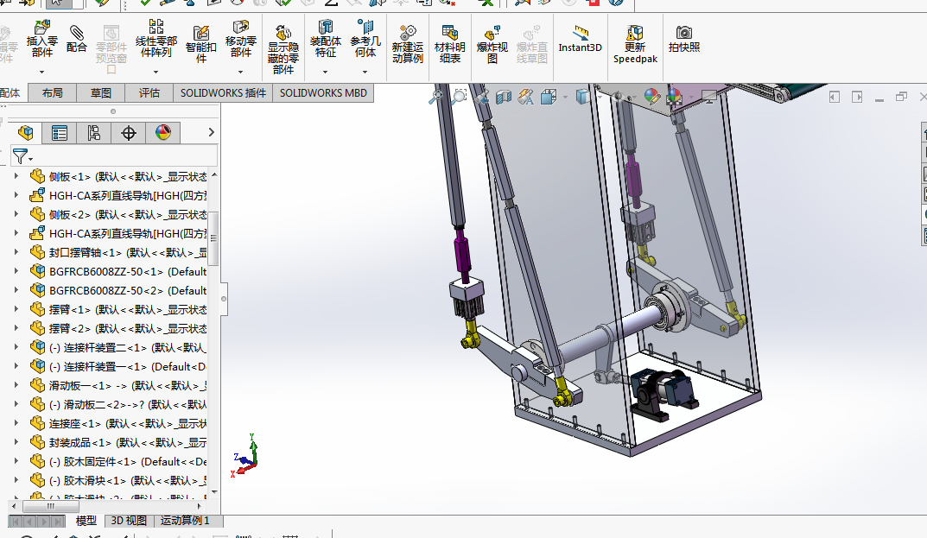Open the FeatureManager design tree tab icon

click(x=25, y=132)
